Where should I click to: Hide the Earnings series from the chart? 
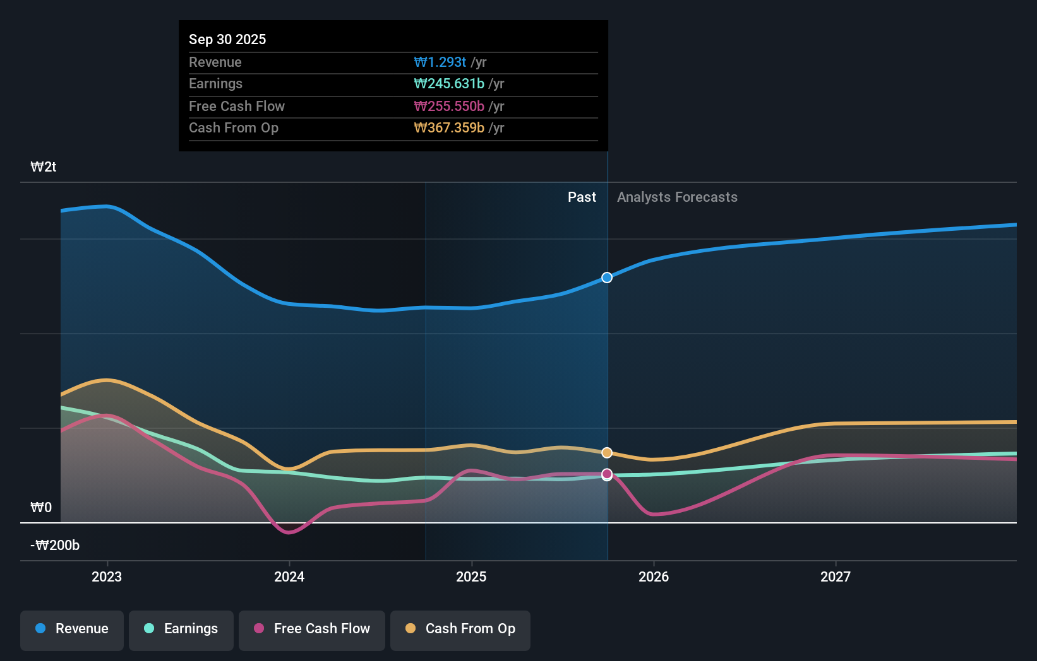pos(181,629)
